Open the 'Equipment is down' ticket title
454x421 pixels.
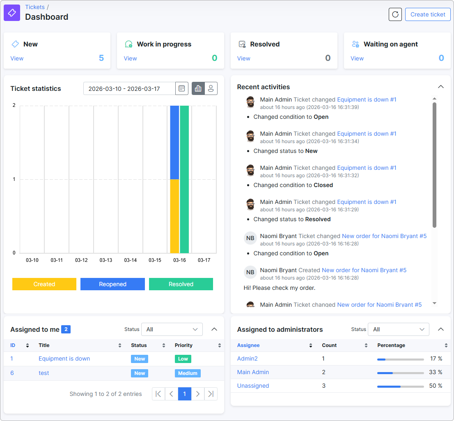pyautogui.click(x=64, y=359)
